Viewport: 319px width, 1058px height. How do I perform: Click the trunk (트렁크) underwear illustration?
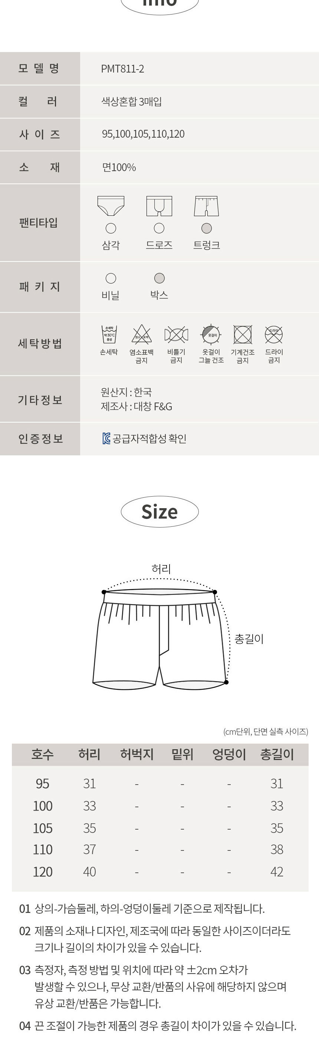point(206,206)
